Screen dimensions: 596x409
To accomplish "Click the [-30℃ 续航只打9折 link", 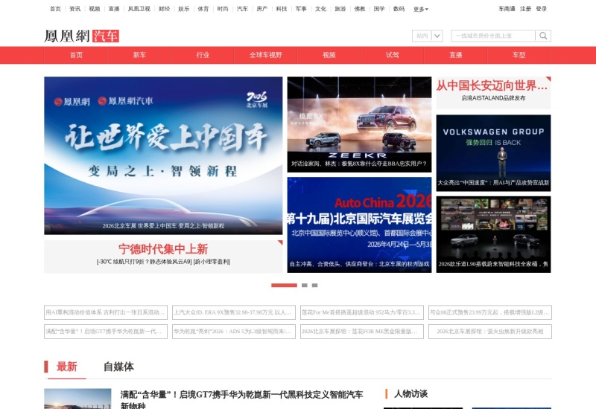I will tap(144, 262).
